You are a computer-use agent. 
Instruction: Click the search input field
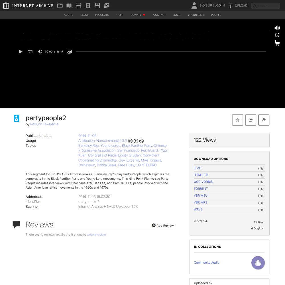coord(266,6)
